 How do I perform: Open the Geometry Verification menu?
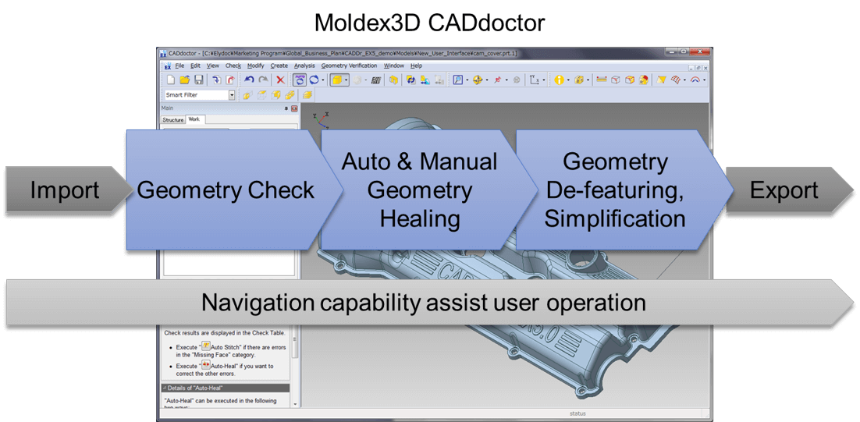click(x=350, y=66)
